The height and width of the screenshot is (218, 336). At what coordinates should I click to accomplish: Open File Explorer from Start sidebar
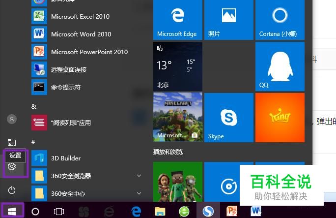[x=12, y=143]
